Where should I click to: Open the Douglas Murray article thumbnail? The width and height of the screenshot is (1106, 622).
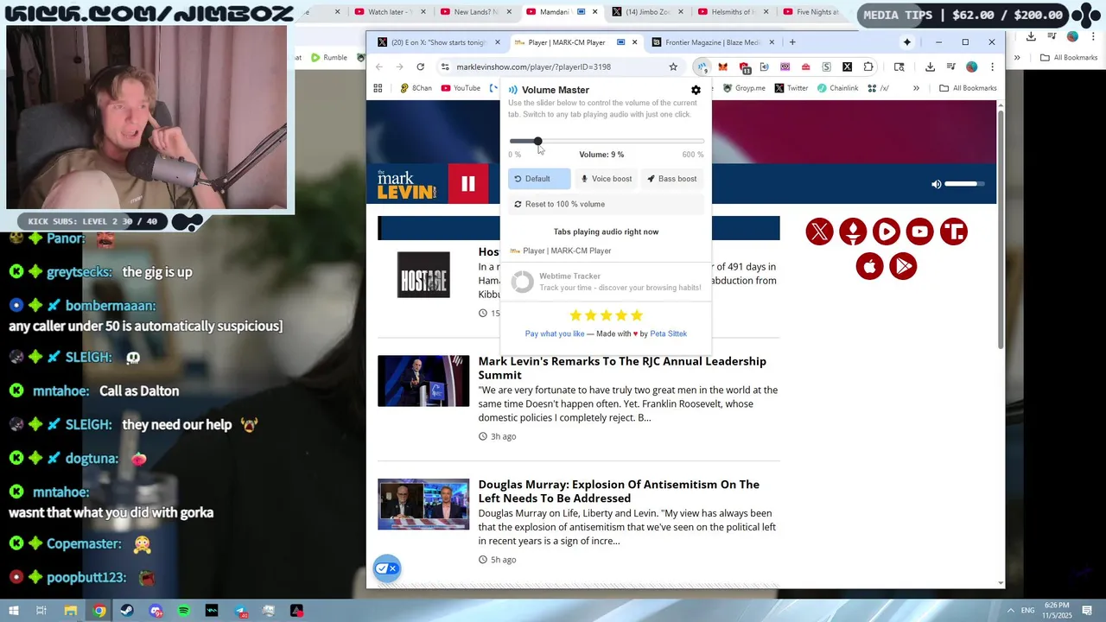(x=423, y=505)
